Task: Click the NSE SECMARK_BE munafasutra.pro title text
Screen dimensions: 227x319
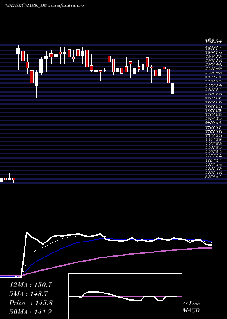Action: click(x=44, y=5)
